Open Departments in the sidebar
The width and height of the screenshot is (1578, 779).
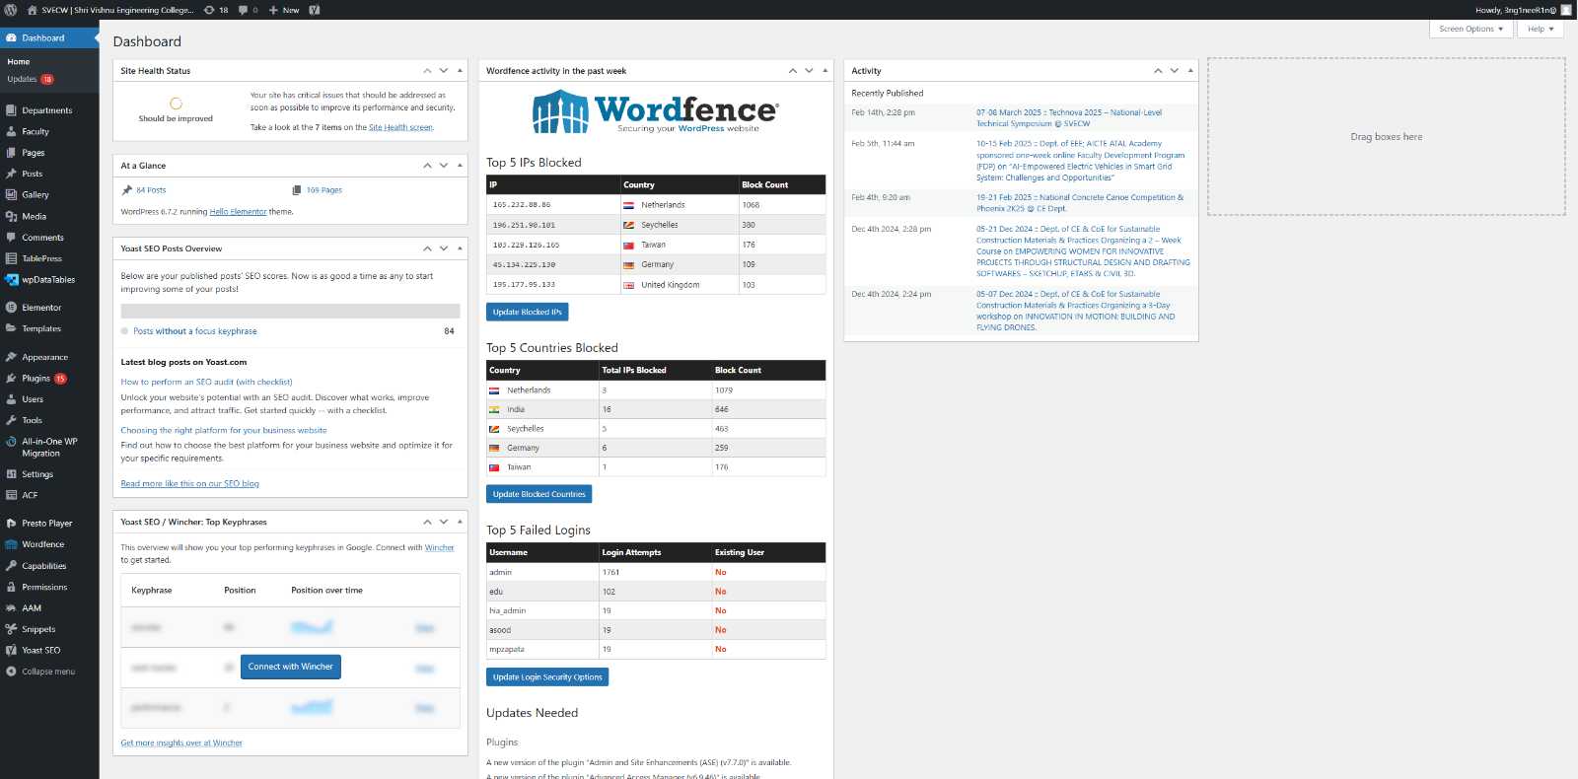49,110
